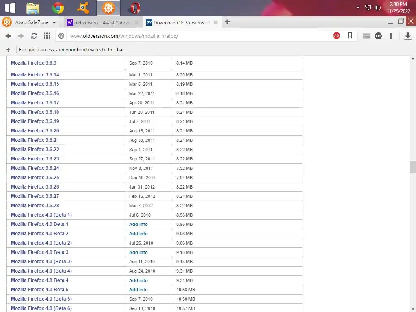Click the page scroll-up arrow

[413, 59]
